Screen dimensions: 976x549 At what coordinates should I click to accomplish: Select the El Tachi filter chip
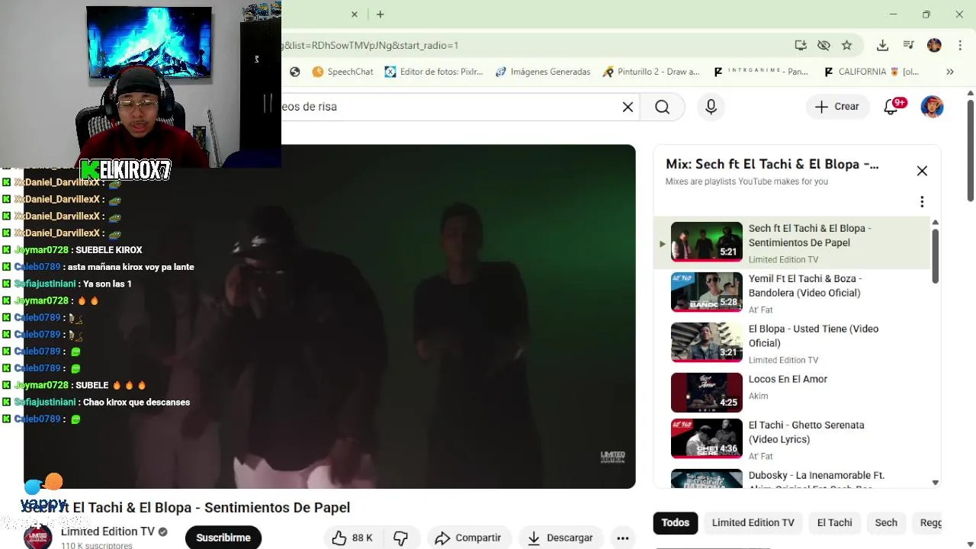click(x=834, y=522)
